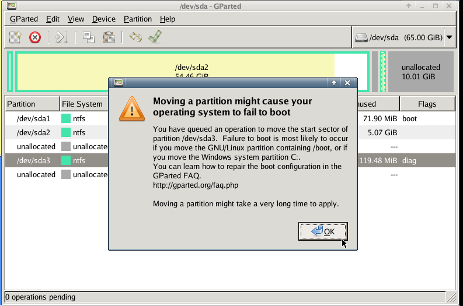Screen dimensions: 463x306
Task: Click the red Delete partition icon
Action: [35, 37]
